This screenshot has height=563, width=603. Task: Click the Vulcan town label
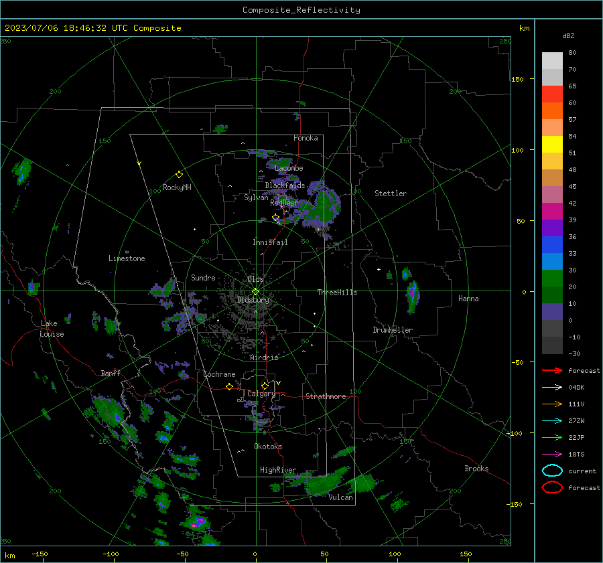pos(340,497)
